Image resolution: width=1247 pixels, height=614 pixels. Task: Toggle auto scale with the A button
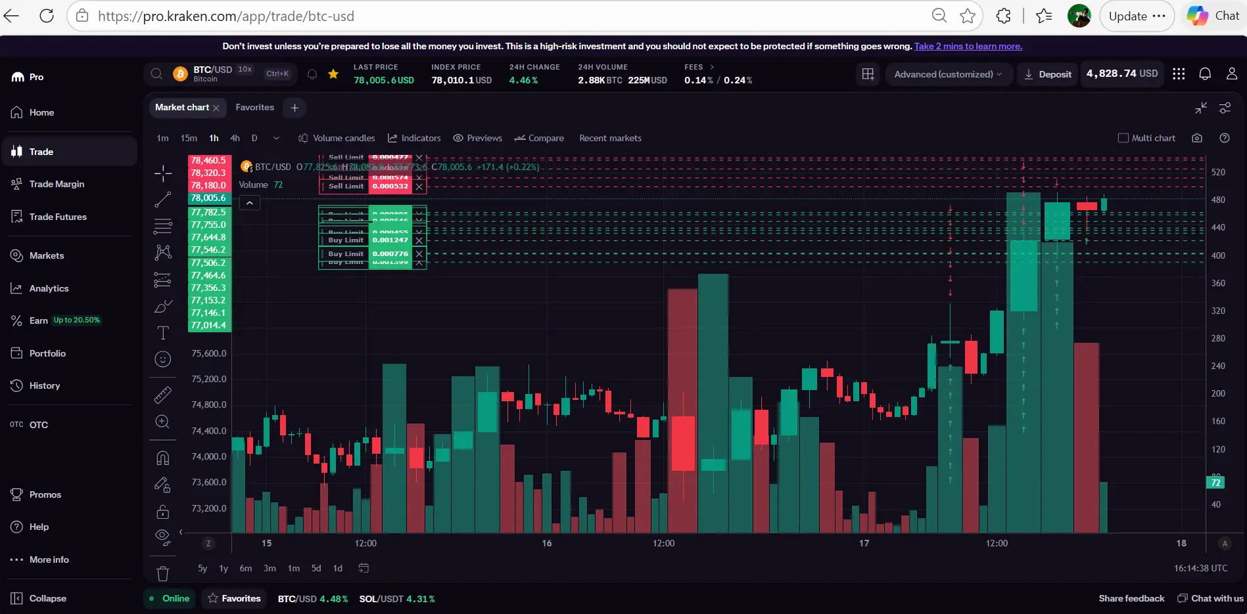point(1225,543)
